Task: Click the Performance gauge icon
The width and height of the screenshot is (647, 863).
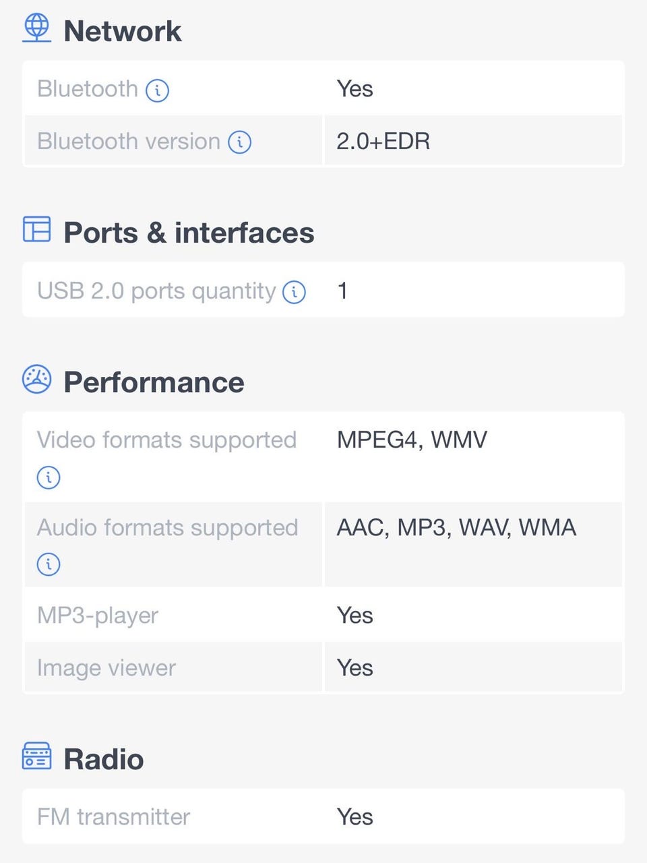Action: click(x=36, y=379)
